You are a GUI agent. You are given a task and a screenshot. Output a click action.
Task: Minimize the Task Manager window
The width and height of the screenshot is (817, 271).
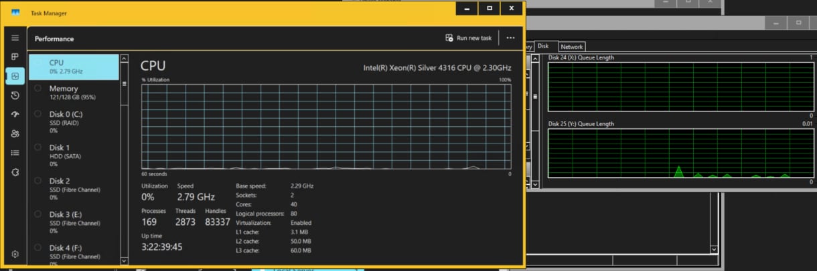pos(467,9)
